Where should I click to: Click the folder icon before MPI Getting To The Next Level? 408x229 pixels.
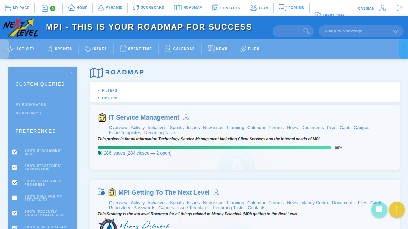click(101, 192)
